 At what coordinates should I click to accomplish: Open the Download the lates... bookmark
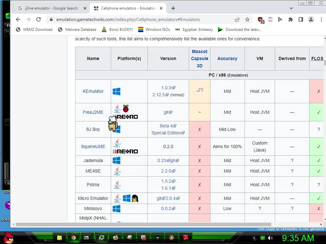(239, 30)
